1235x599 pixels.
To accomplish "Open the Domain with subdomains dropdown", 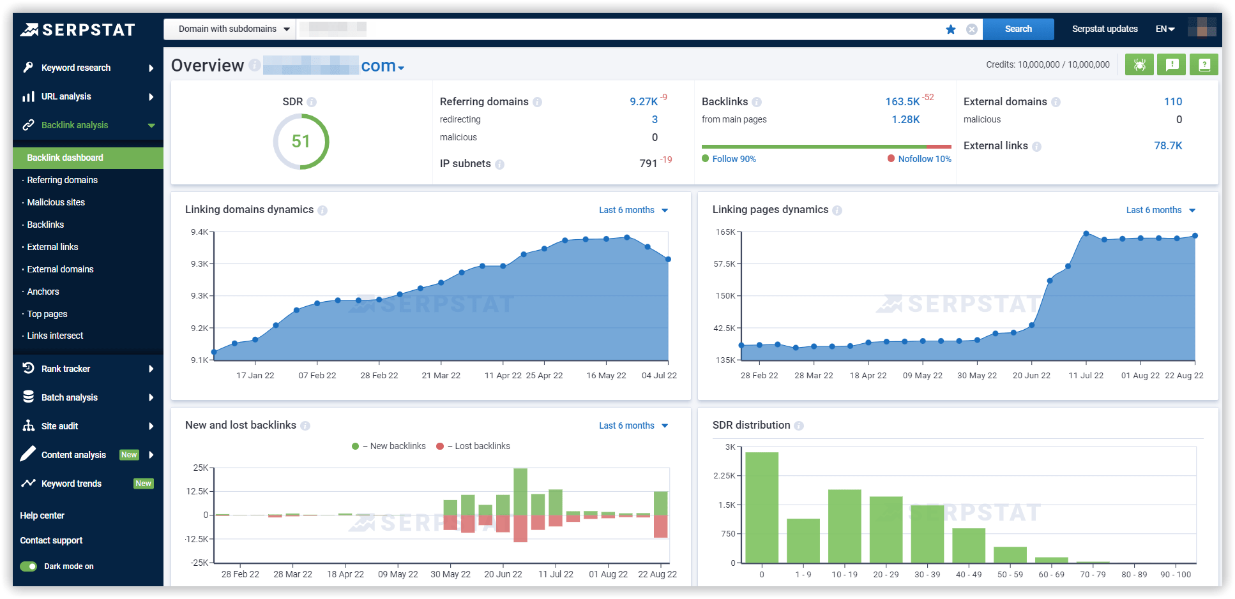I will coord(229,29).
